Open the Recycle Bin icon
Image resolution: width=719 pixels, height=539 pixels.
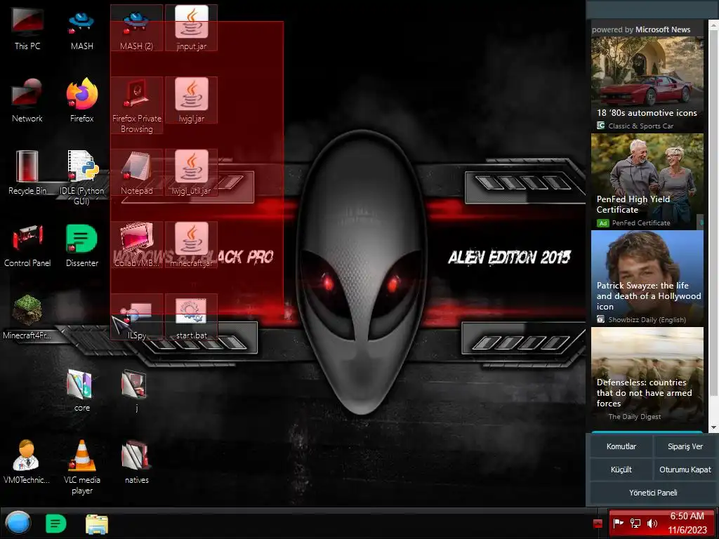click(27, 173)
